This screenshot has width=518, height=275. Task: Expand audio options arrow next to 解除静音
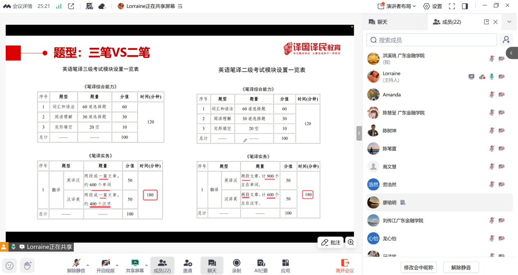88,265
